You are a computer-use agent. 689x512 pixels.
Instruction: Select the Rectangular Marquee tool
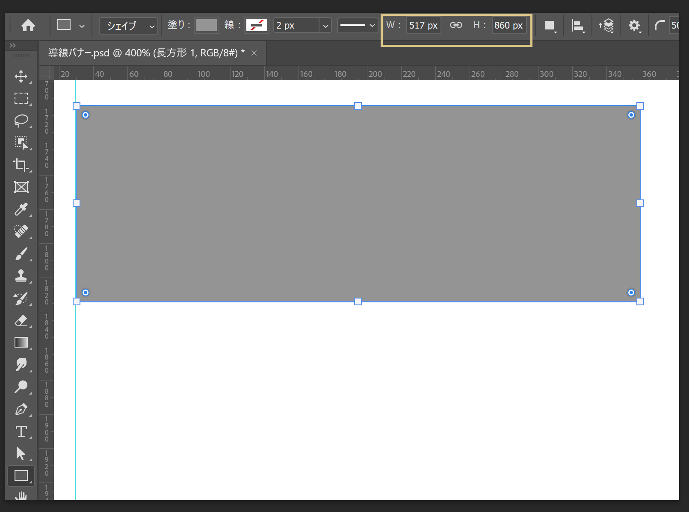(x=21, y=98)
